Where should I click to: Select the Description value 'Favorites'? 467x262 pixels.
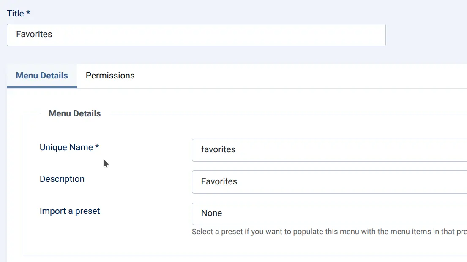click(x=219, y=181)
